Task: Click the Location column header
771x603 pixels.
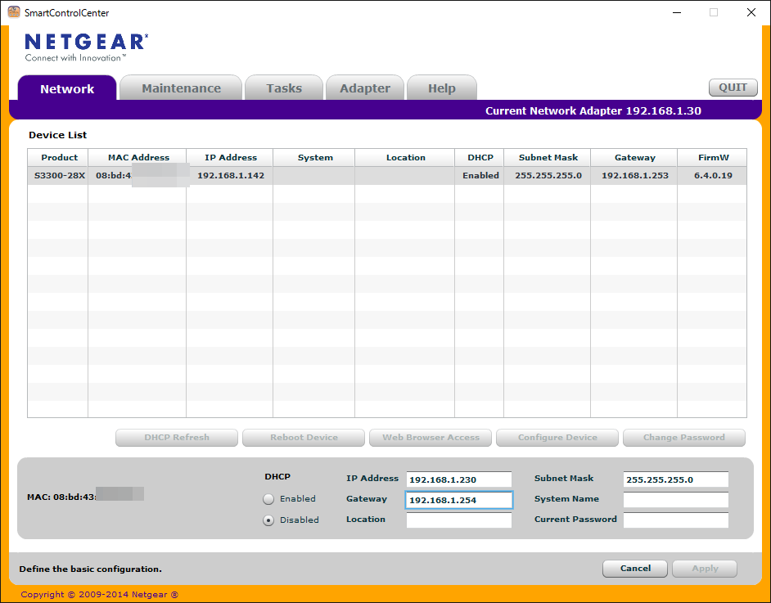Action: [406, 158]
